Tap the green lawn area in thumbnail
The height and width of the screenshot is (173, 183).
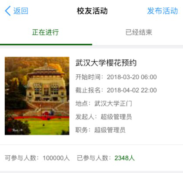coord(48,126)
